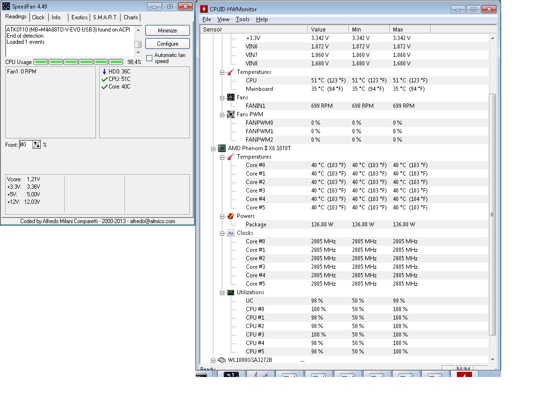Image resolution: width=534 pixels, height=401 pixels.
Task: Open the Info tab in SpeedFan
Action: pos(56,17)
